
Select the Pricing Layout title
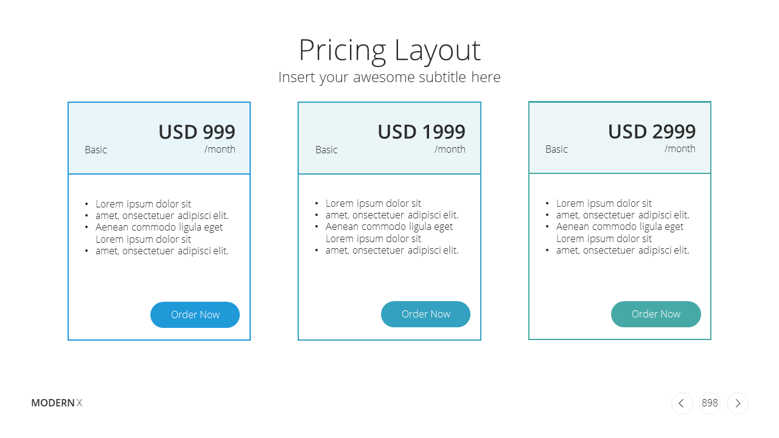tap(389, 50)
